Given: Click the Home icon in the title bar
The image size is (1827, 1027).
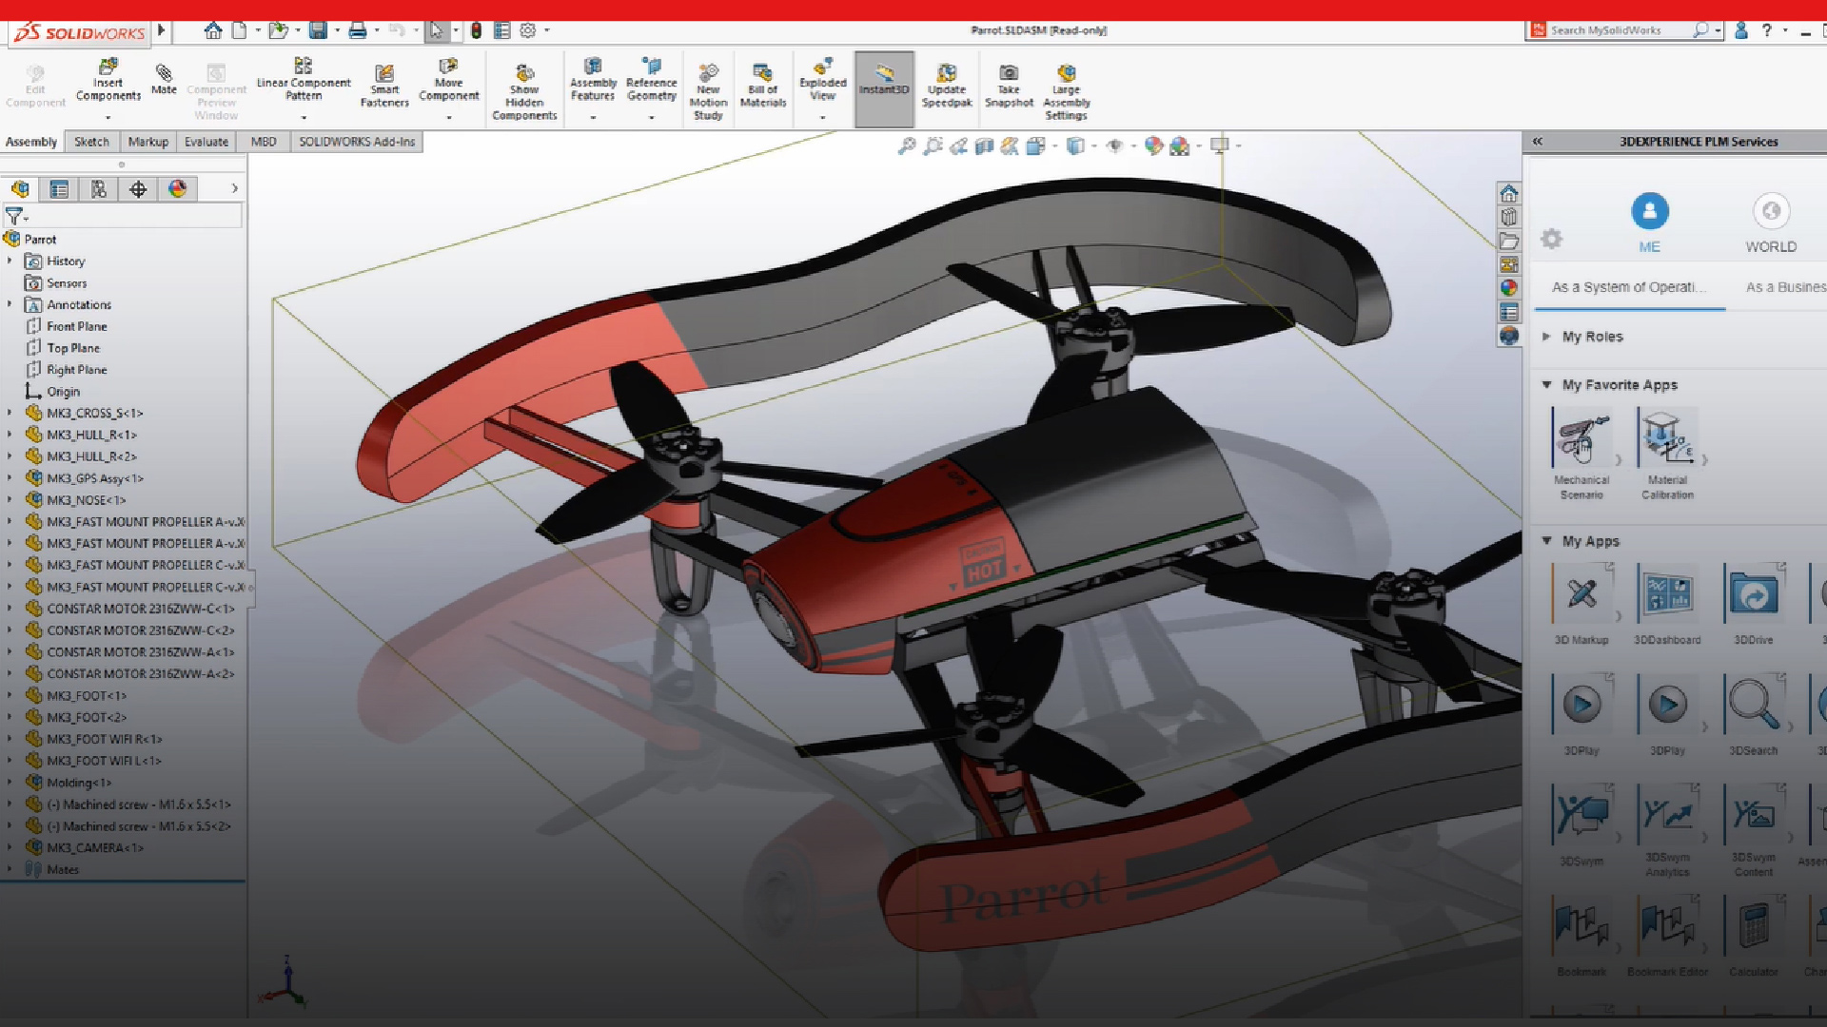Looking at the screenshot, I should pos(213,30).
